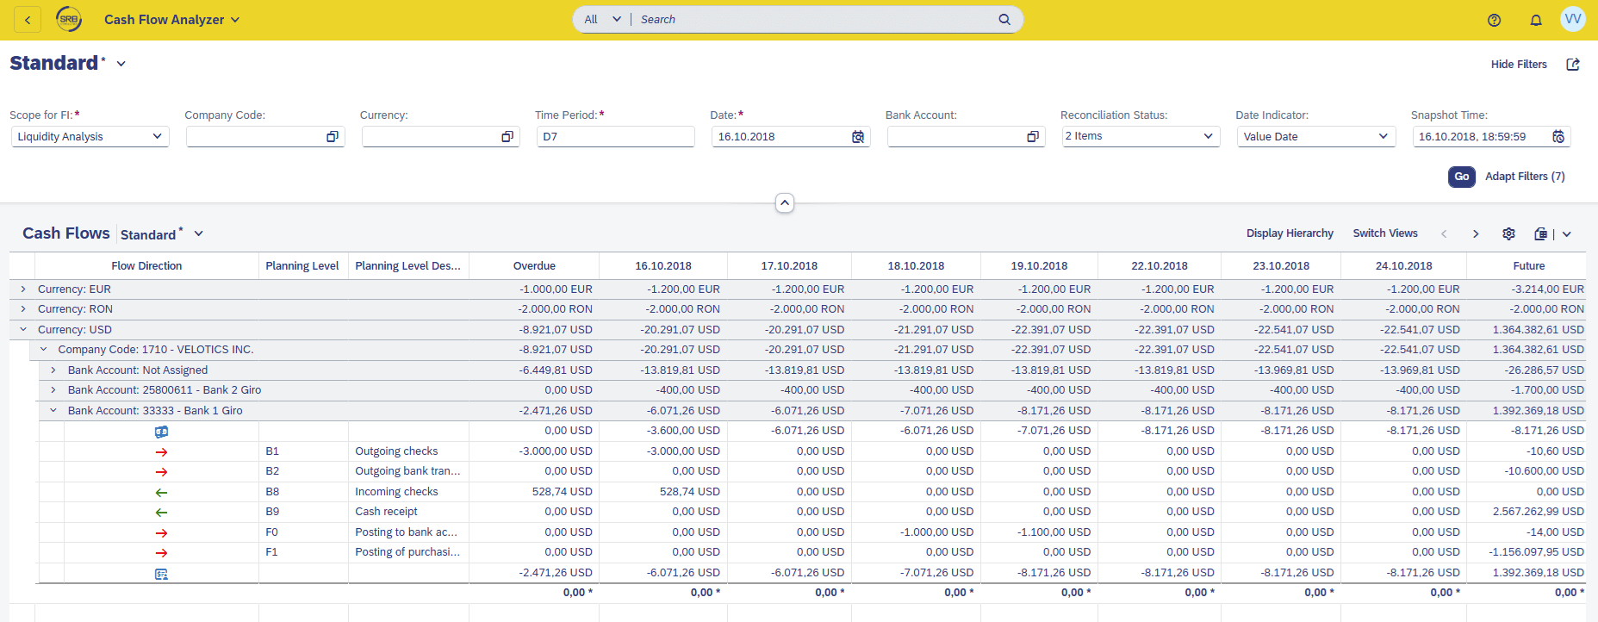Click the search magnifier icon
The width and height of the screenshot is (1598, 622).
1004,20
